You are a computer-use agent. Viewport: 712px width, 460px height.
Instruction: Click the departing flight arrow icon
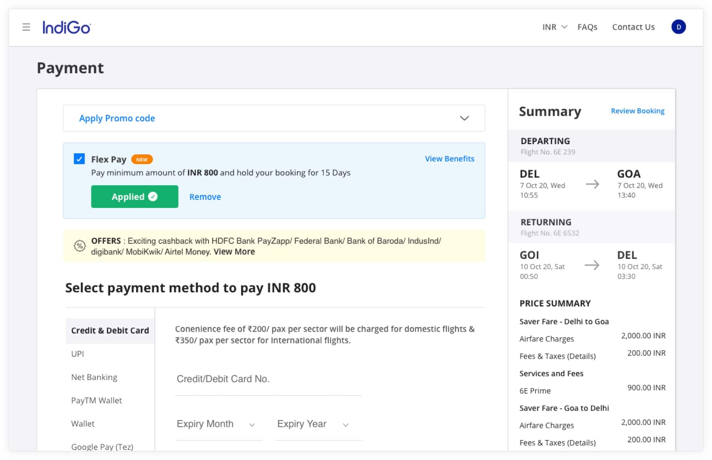(592, 184)
